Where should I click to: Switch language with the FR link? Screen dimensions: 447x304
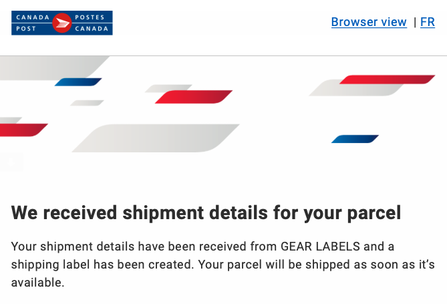point(428,22)
